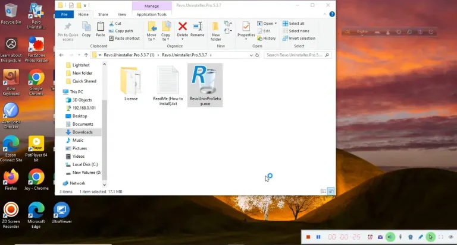Switch to the Home ribbon tab
The width and height of the screenshot is (457, 245).
click(83, 14)
